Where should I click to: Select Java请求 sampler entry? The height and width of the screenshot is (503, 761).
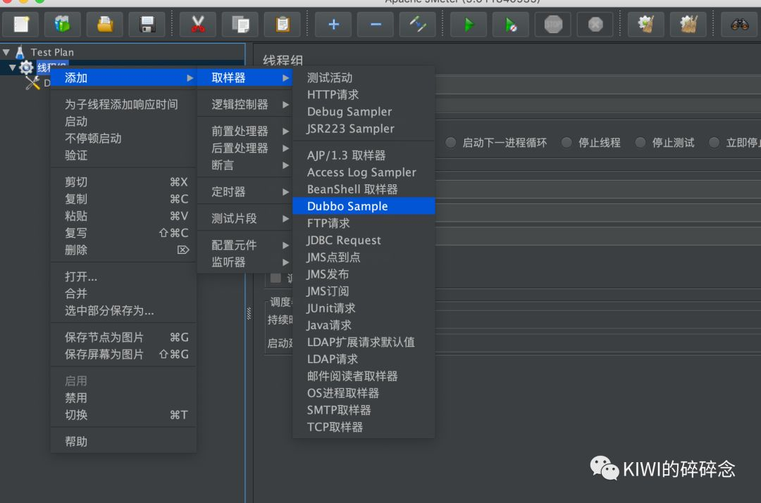pos(364,325)
